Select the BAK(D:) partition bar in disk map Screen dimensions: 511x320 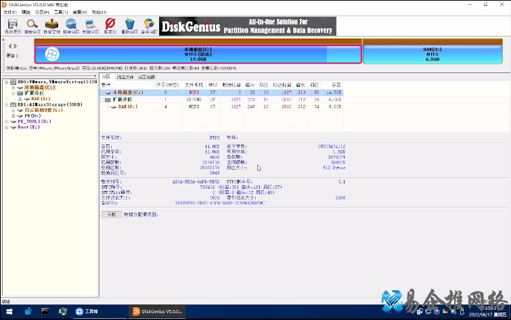[x=432, y=54]
